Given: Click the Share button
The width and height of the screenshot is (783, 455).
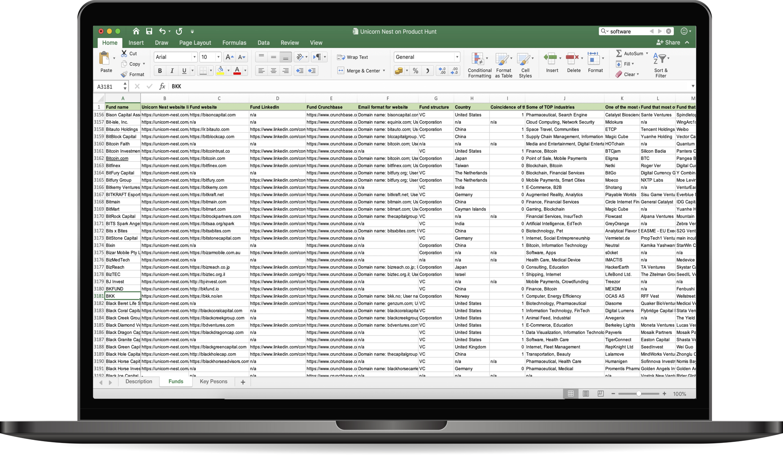Looking at the screenshot, I should (x=668, y=43).
